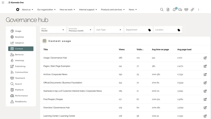
Task: Click the Alameda One circle logo
Action: click(18, 10)
